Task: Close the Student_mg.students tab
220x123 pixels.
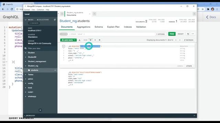Action: click(89, 14)
